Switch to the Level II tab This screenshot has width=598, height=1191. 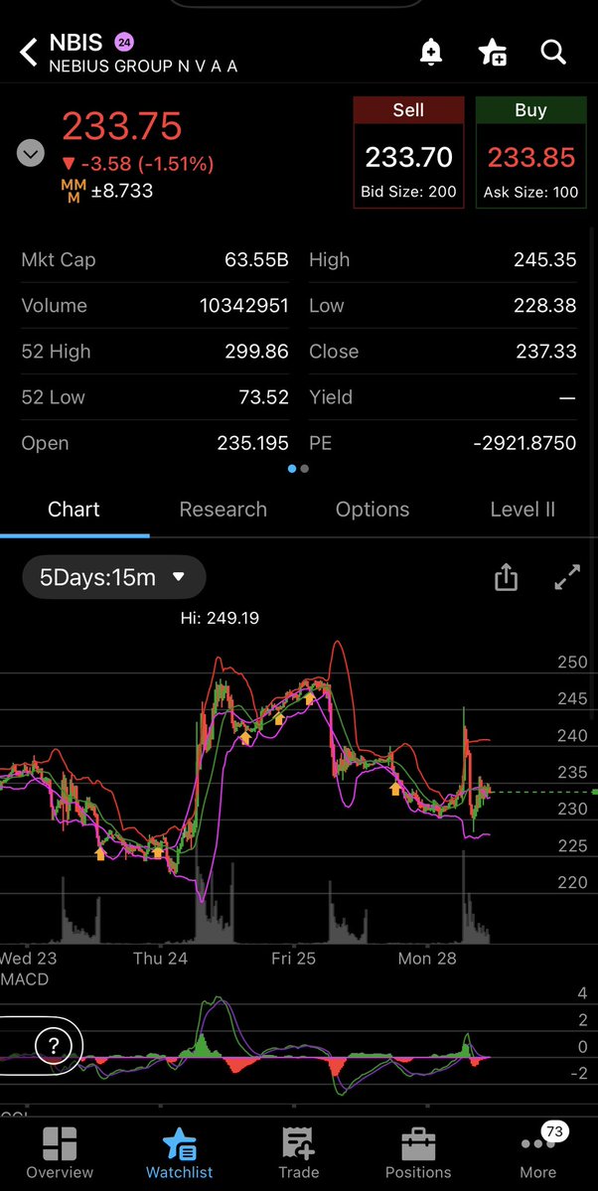(523, 509)
